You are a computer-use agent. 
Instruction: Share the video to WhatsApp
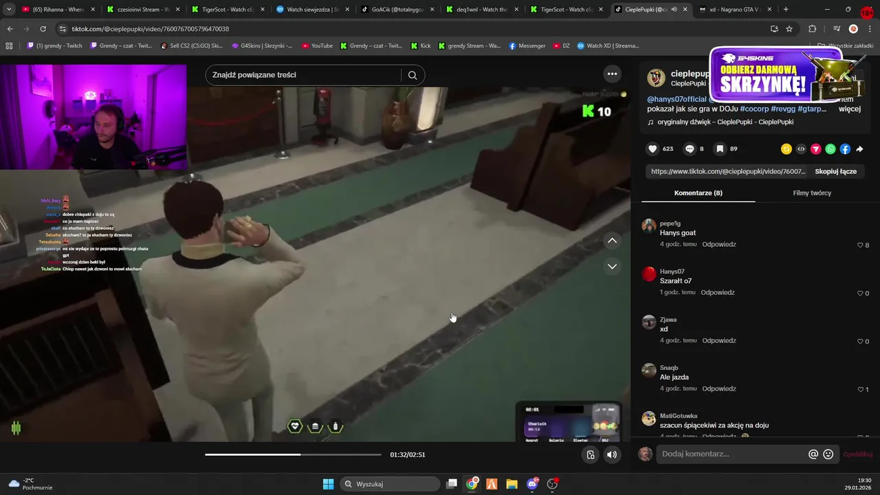click(x=830, y=149)
